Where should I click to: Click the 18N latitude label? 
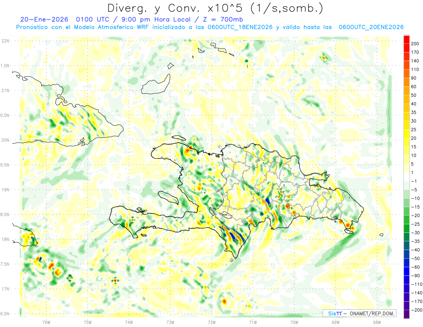point(5,240)
